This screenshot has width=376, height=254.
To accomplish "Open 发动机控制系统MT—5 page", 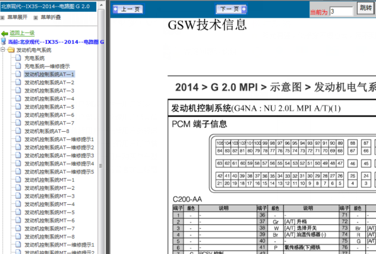I will tap(49, 212).
